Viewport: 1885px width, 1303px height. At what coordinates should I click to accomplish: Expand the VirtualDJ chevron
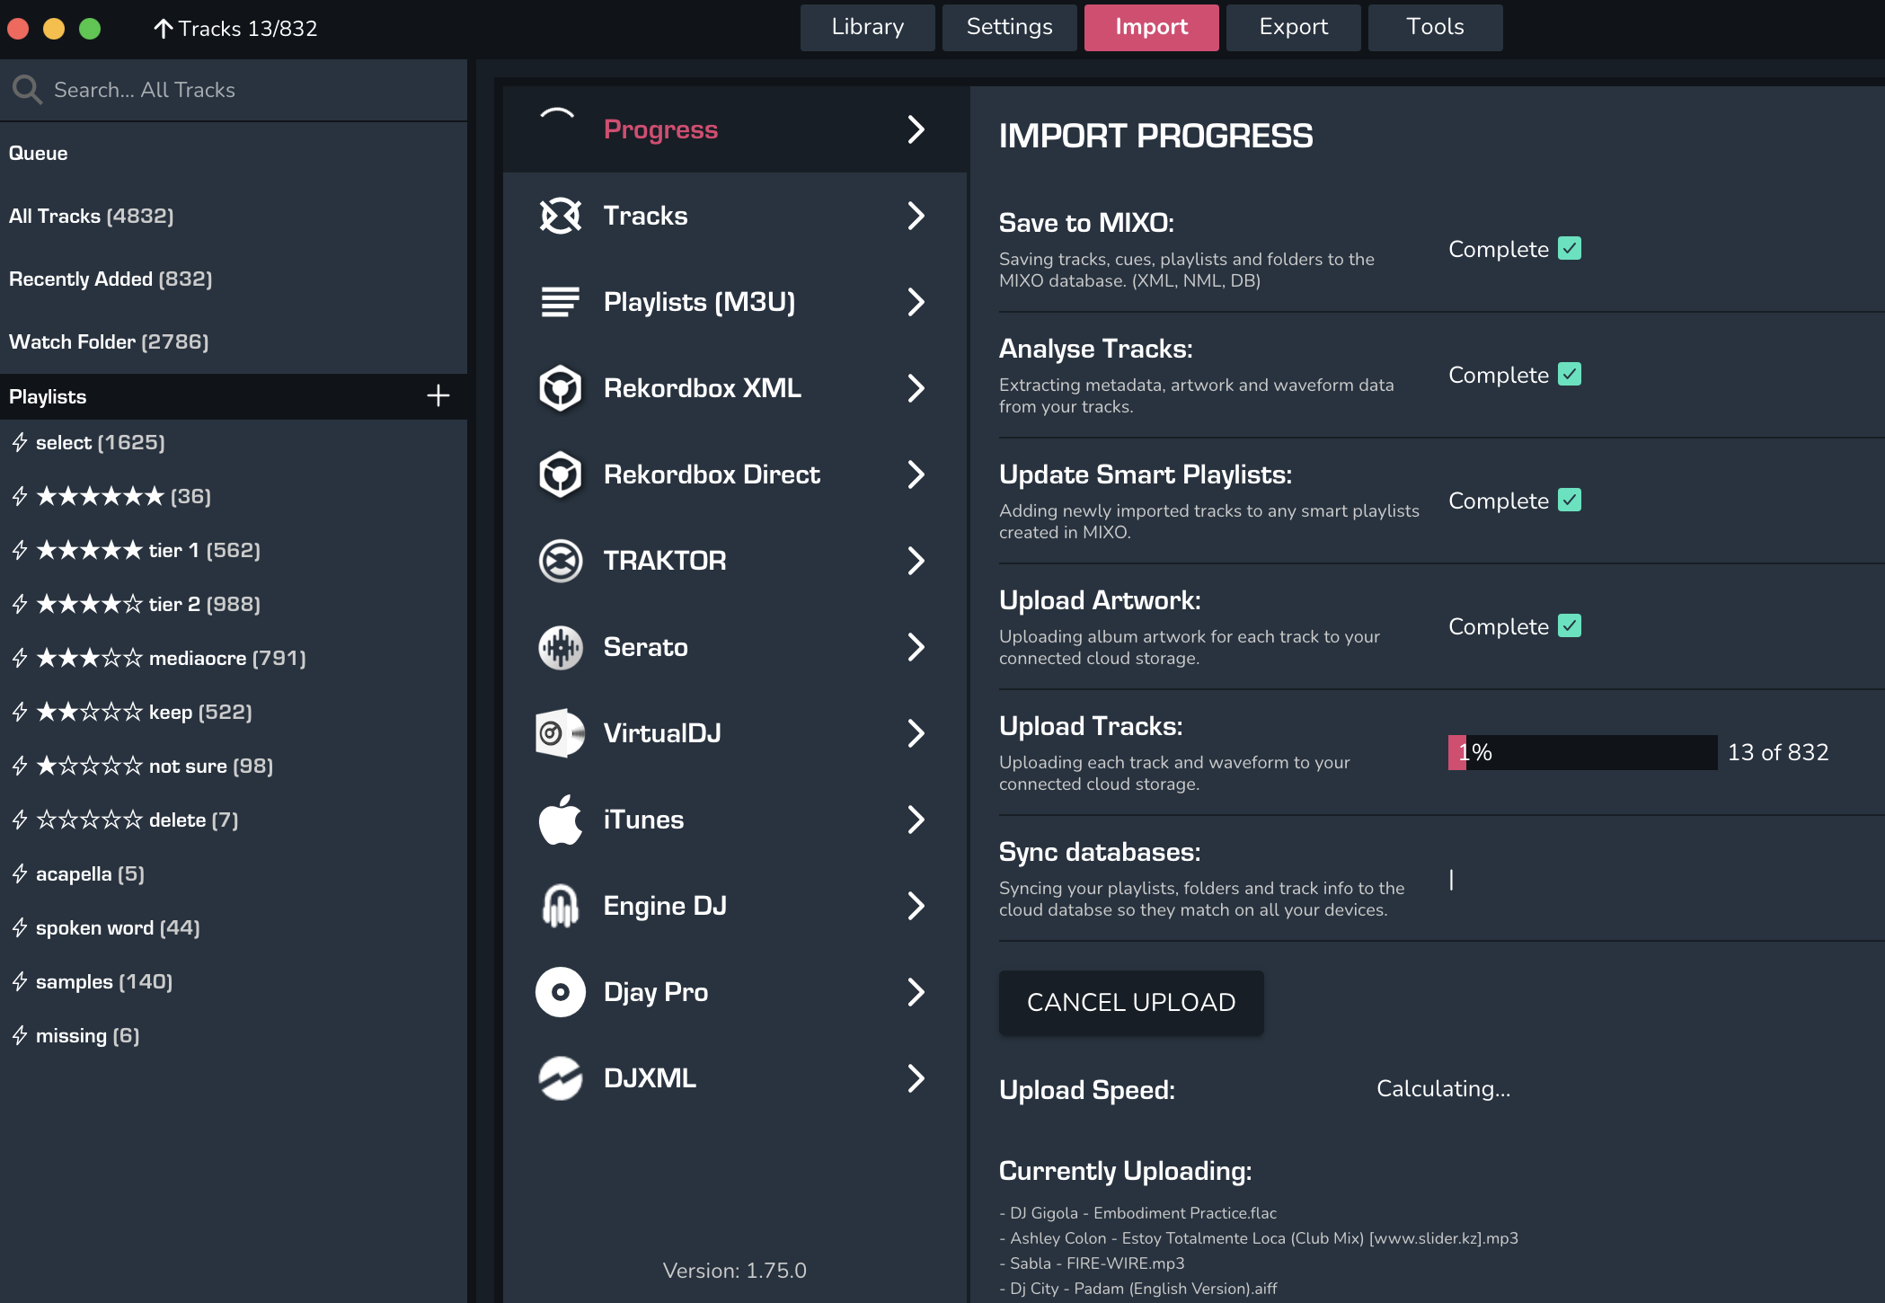coord(916,733)
